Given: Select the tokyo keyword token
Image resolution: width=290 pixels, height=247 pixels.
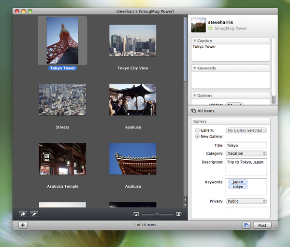Looking at the screenshot, I should [x=238, y=187].
